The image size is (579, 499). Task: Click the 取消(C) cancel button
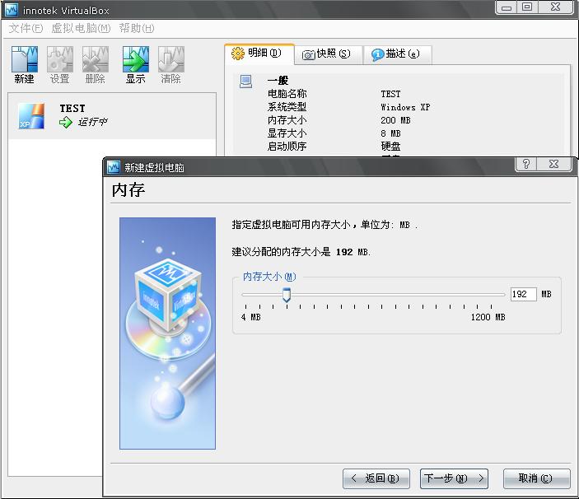pyautogui.click(x=536, y=478)
